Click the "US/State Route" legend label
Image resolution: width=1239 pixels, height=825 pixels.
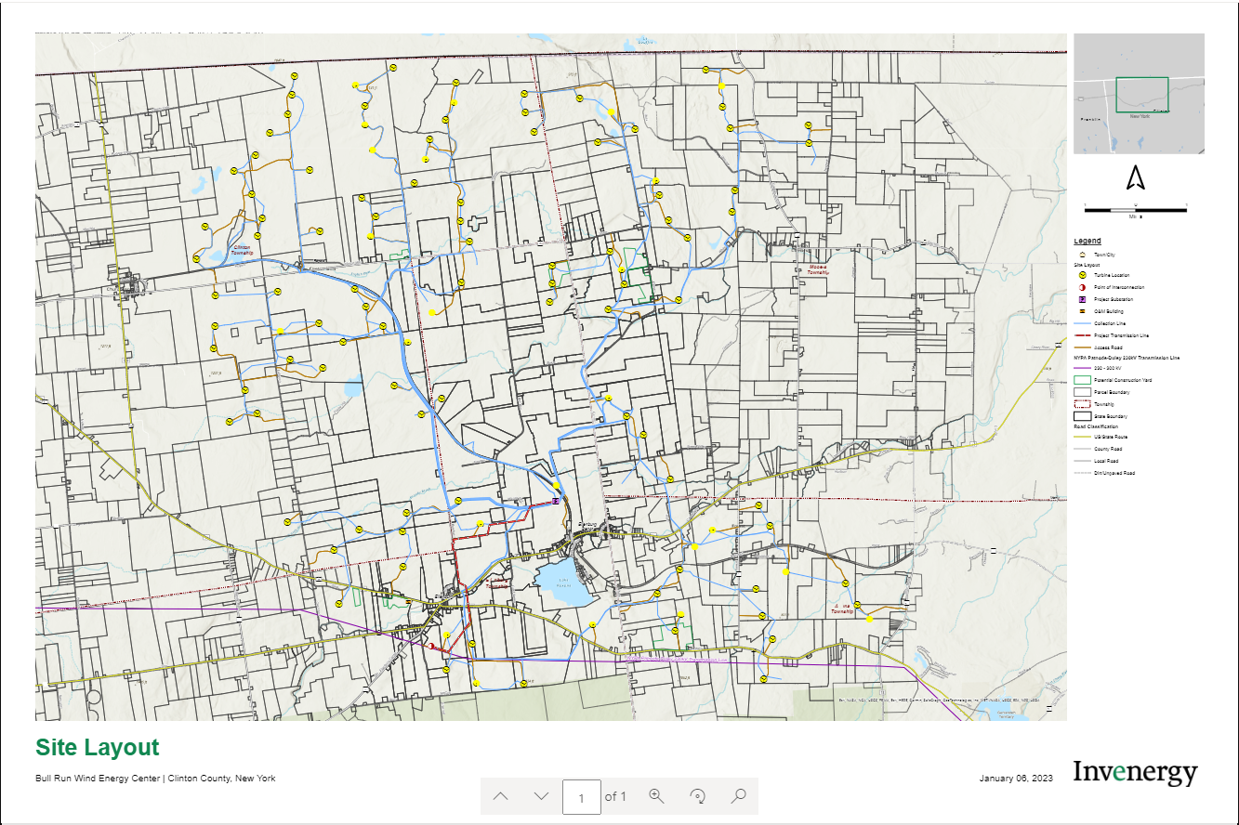click(1110, 437)
